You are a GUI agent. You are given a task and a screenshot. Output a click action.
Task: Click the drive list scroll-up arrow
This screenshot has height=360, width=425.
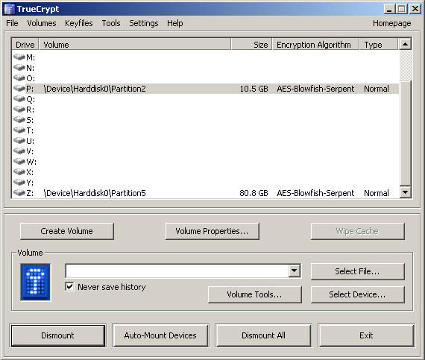click(x=405, y=44)
